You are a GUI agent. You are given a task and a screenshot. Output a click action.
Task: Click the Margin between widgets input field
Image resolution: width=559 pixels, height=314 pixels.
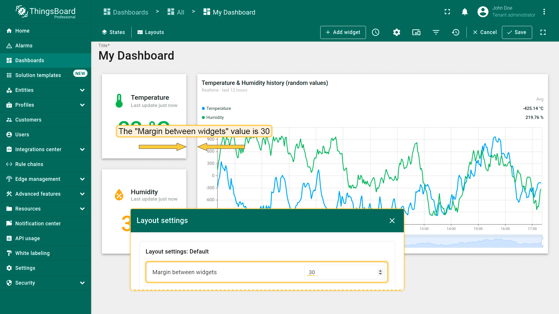point(341,272)
